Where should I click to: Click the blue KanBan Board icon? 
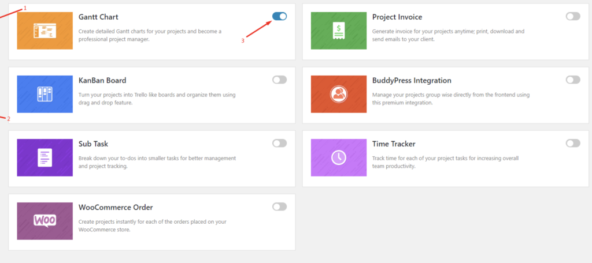(45, 94)
